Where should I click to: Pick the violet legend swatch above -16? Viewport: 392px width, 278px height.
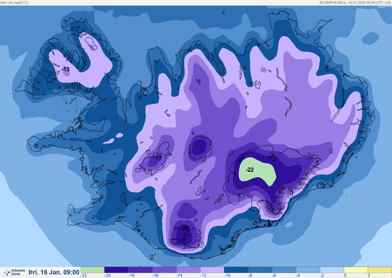click(x=164, y=270)
